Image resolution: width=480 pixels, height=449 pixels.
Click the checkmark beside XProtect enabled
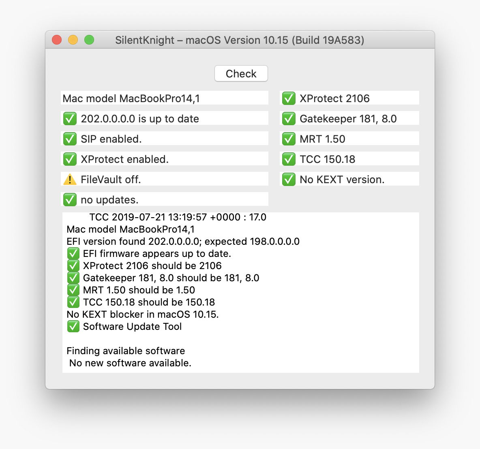tap(70, 159)
